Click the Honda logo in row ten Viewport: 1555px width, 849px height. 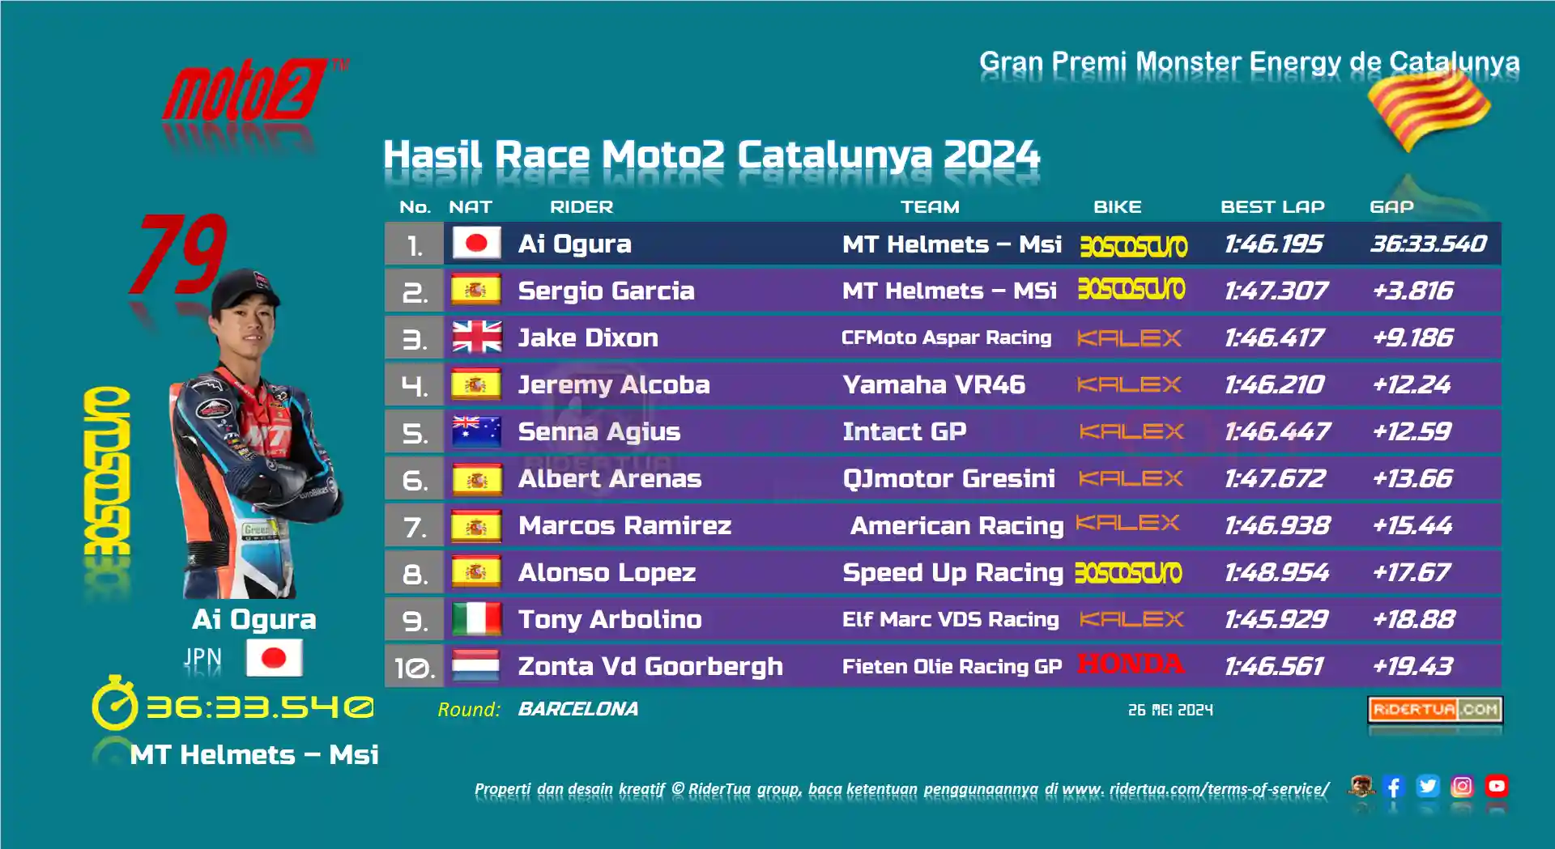(x=1131, y=664)
